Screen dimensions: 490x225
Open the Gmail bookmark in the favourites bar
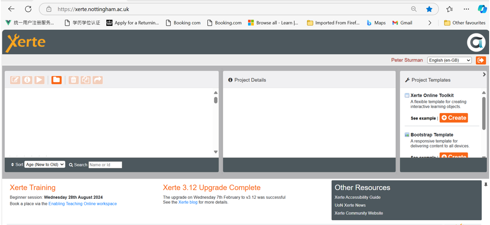click(x=402, y=23)
